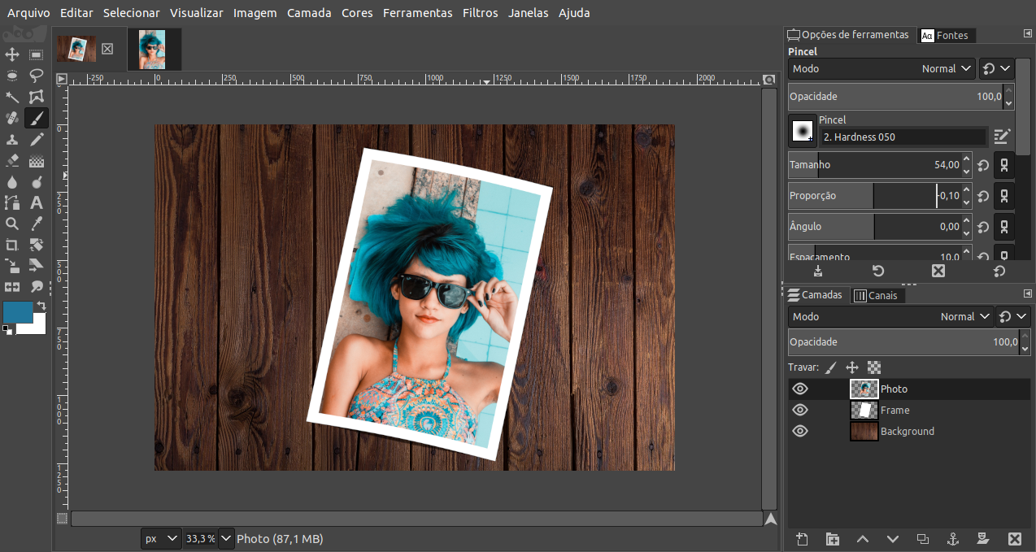Pick the Zoom tool
1036x552 pixels.
11,223
